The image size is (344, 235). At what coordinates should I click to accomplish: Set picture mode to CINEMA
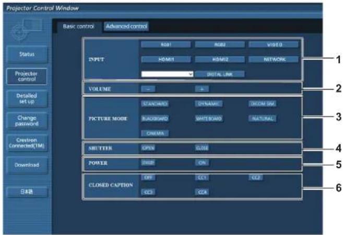(155, 133)
